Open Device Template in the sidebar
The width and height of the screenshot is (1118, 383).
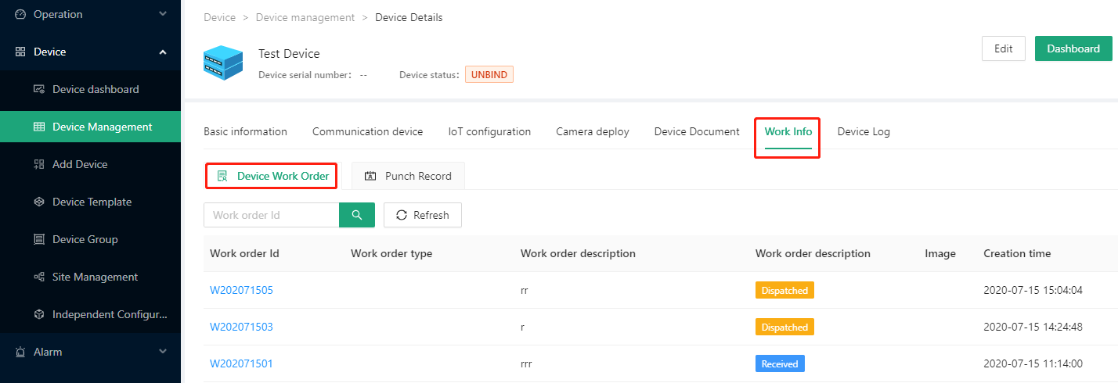click(x=90, y=202)
